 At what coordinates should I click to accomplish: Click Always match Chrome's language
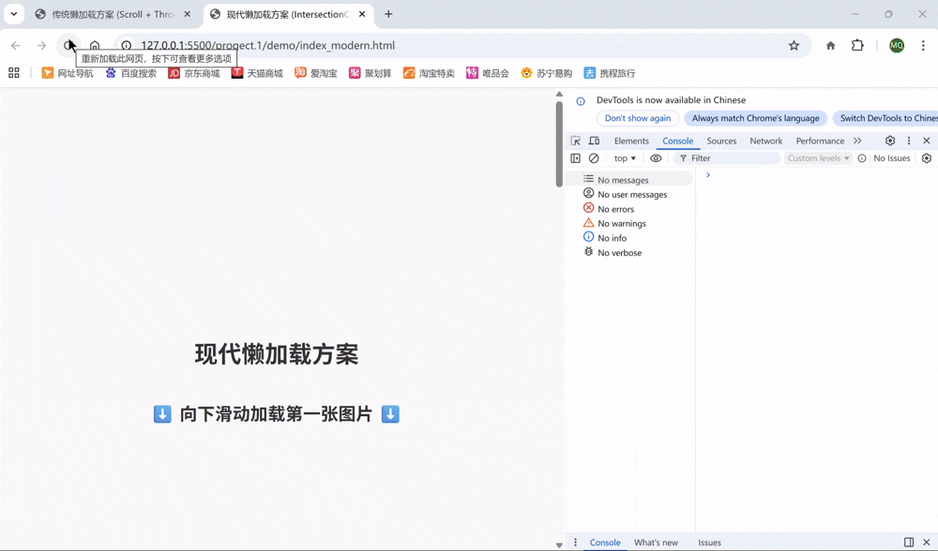[755, 118]
